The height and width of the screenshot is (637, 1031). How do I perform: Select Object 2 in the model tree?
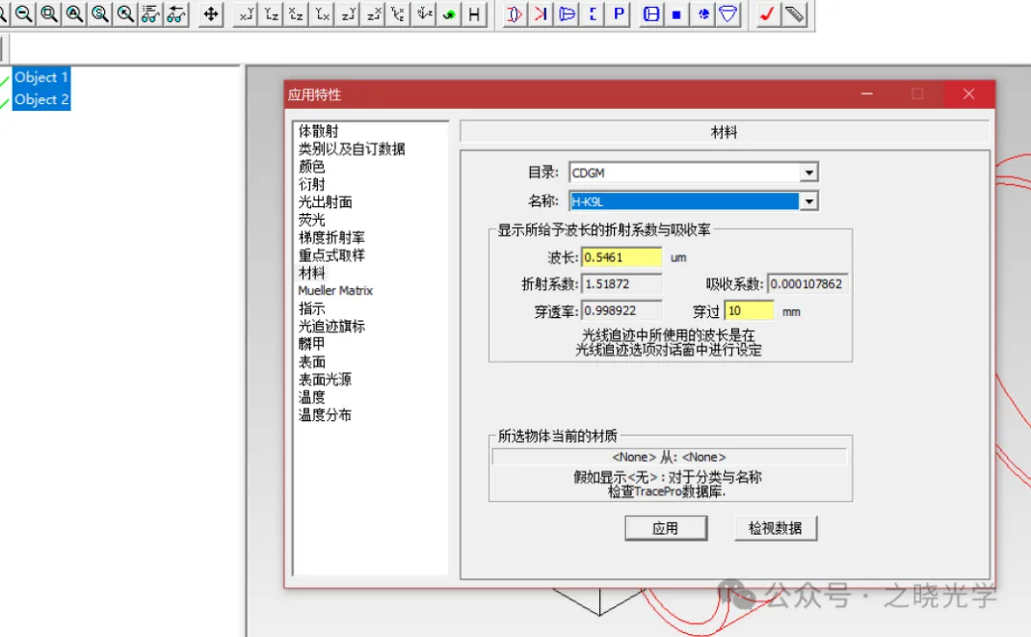(x=41, y=99)
